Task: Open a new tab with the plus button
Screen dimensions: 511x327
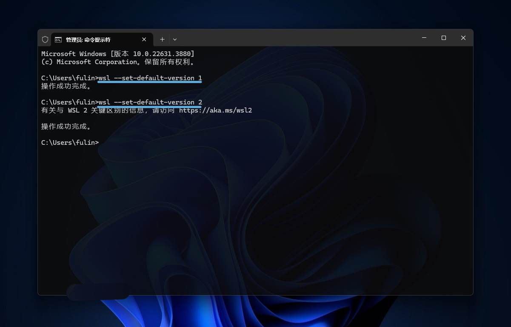Action: click(x=162, y=39)
